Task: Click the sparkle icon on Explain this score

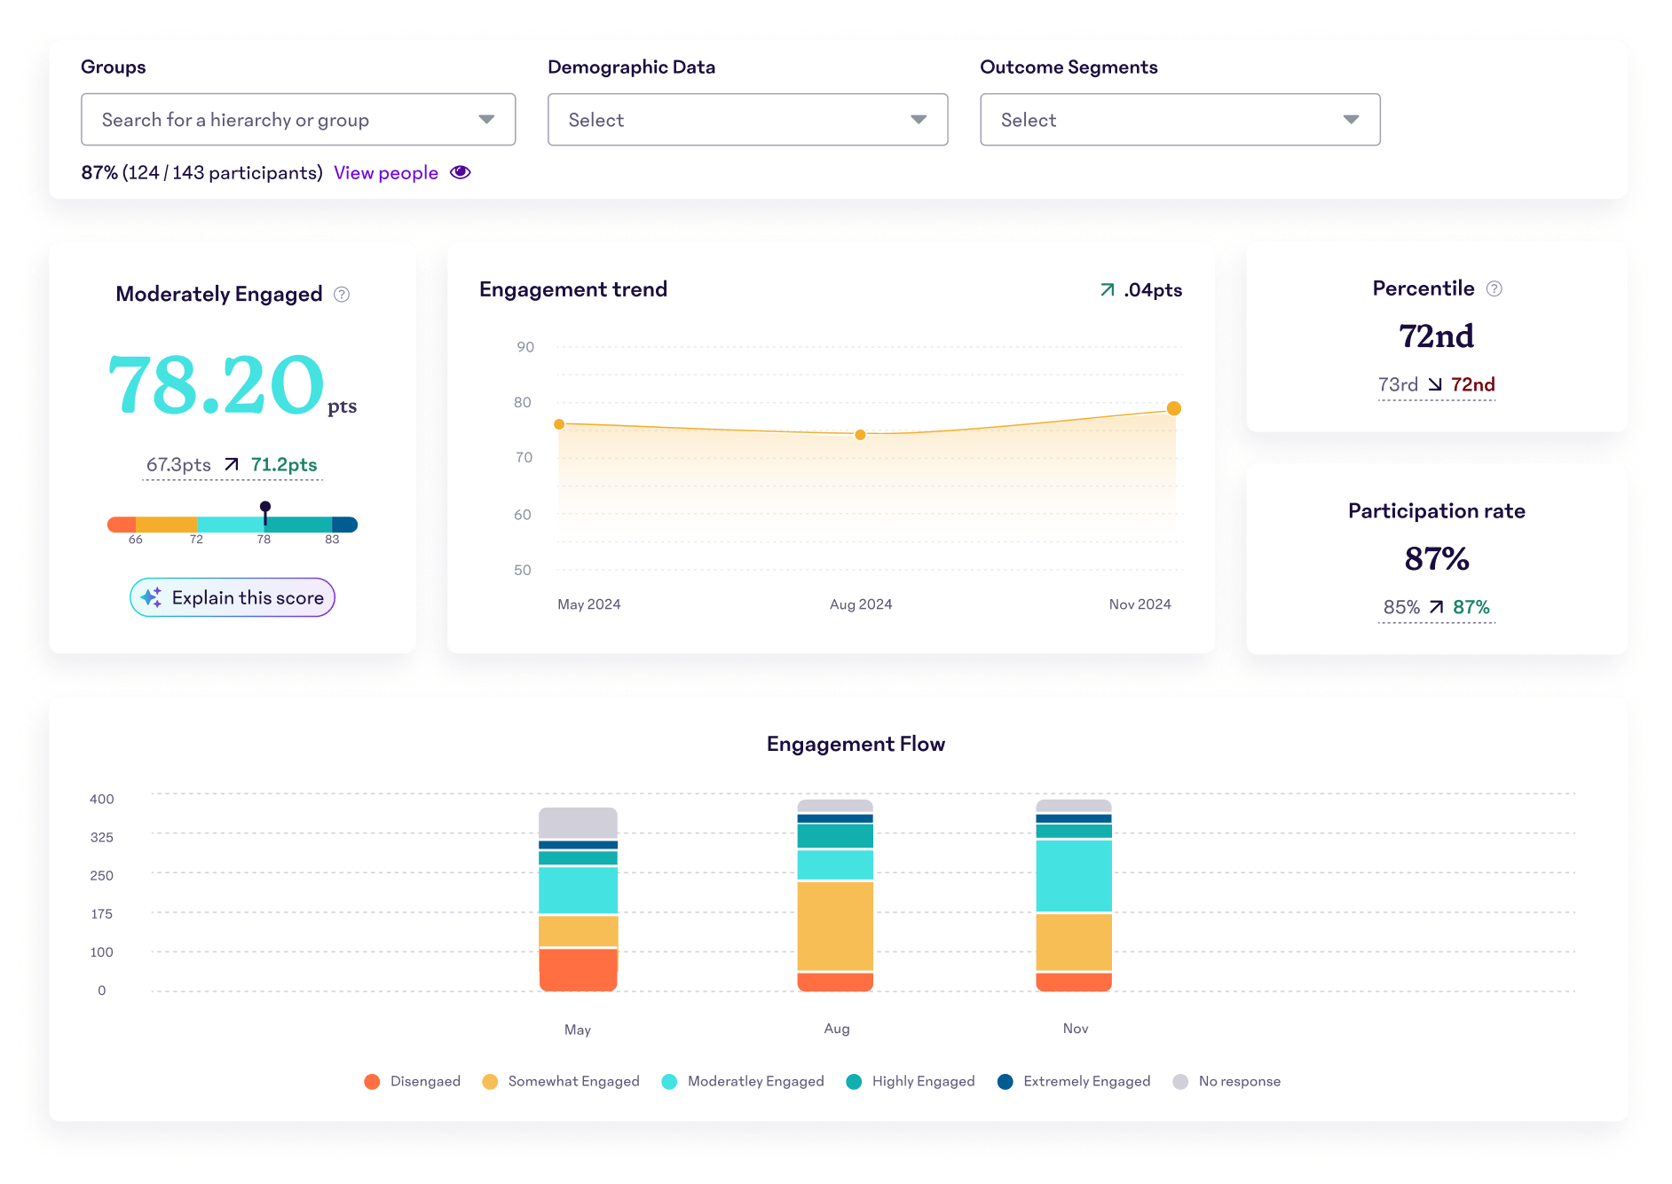Action: pos(151,596)
